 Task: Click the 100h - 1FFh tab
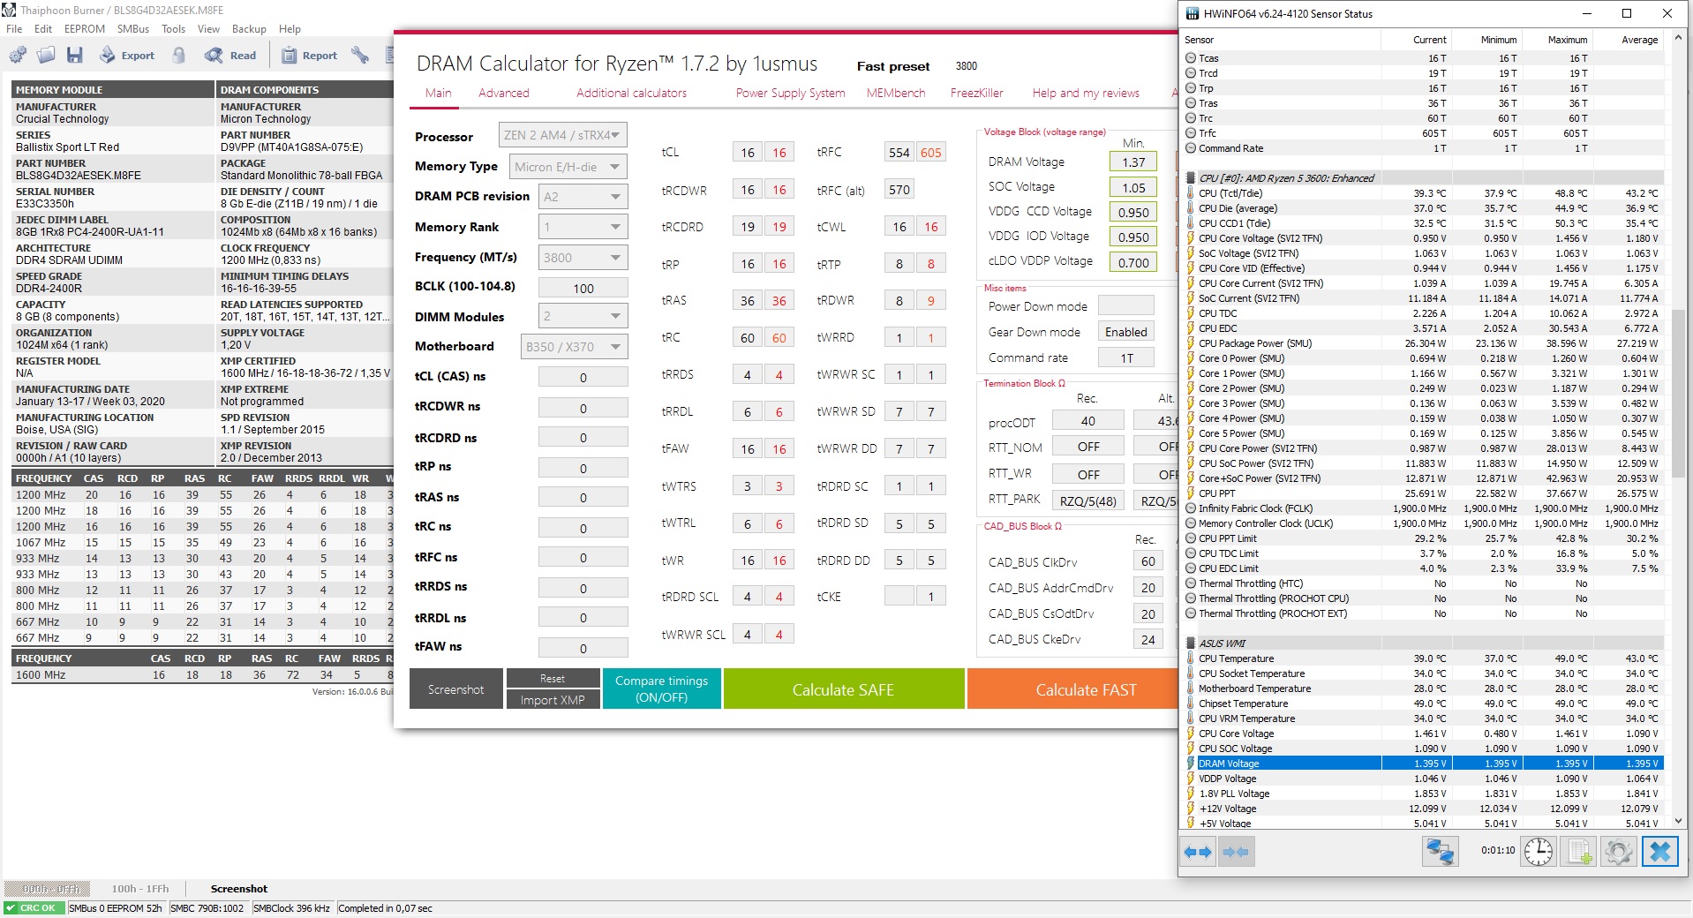(x=139, y=889)
